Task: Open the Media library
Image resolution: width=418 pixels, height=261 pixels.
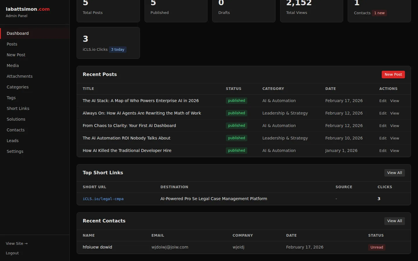Action: coord(12,66)
